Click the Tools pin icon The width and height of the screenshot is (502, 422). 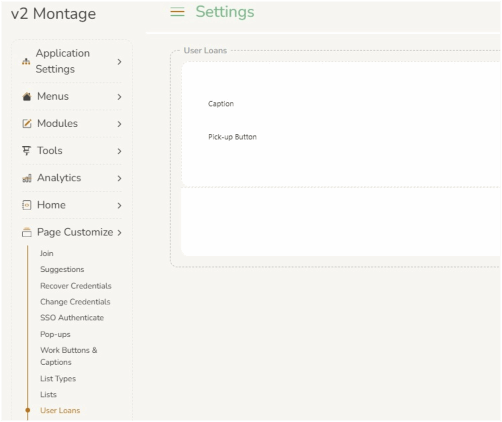click(26, 151)
